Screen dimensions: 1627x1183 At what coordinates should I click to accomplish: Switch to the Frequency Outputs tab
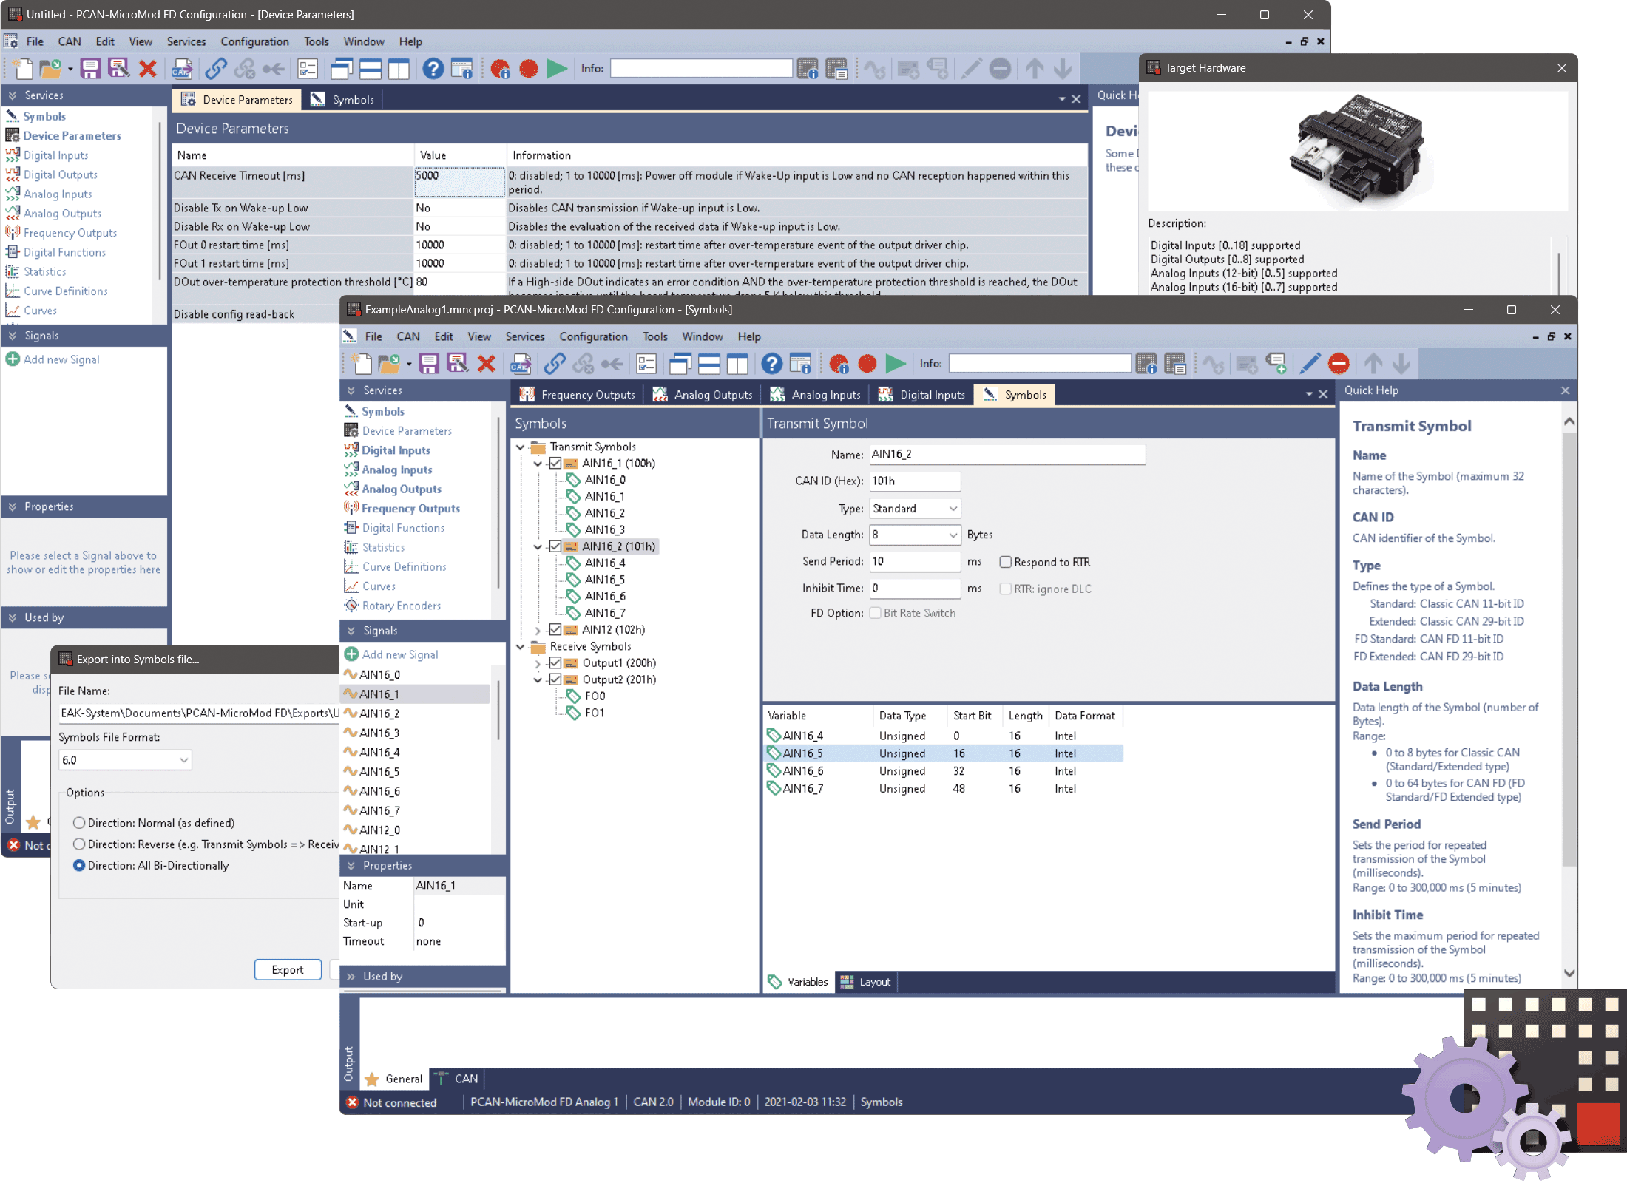point(578,395)
